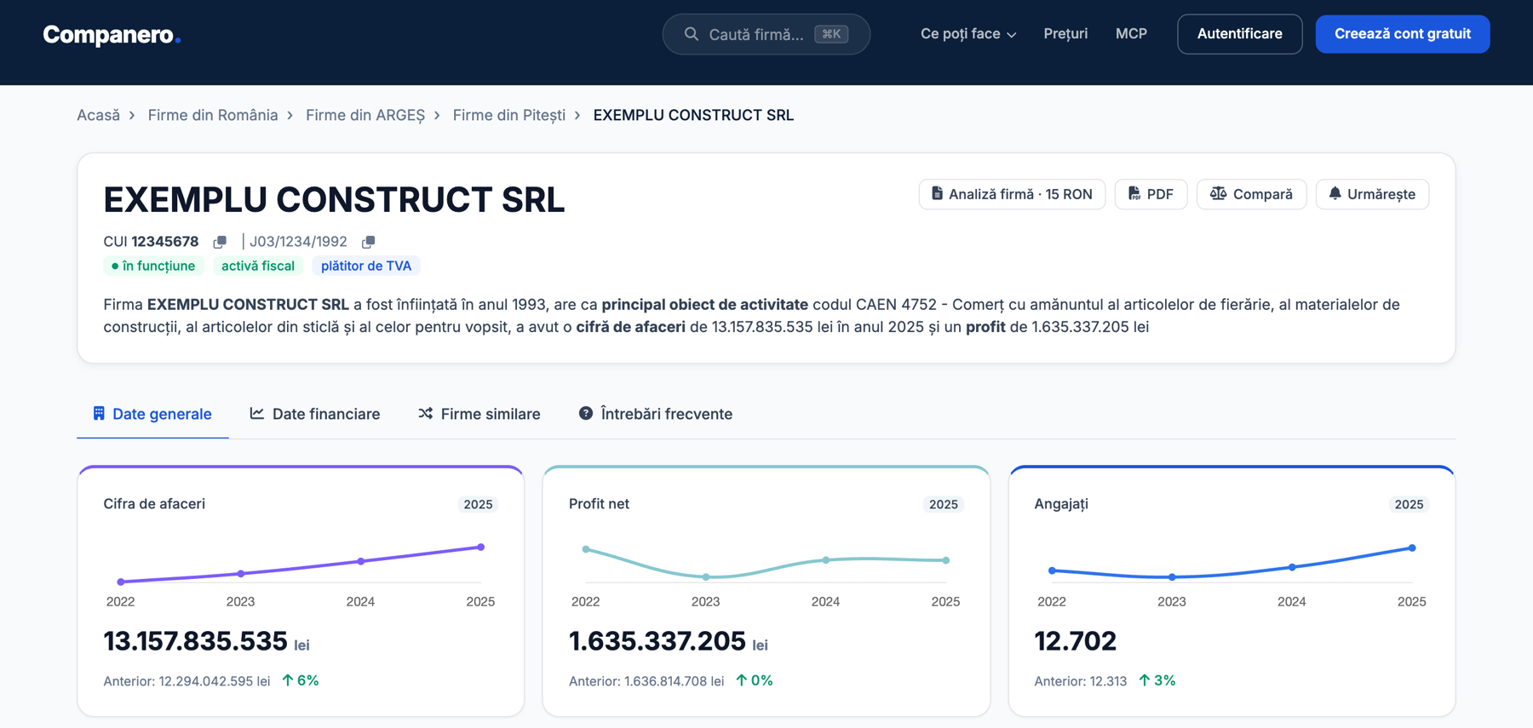Switch to the Firme similare tab
The width and height of the screenshot is (1533, 728).
click(479, 414)
